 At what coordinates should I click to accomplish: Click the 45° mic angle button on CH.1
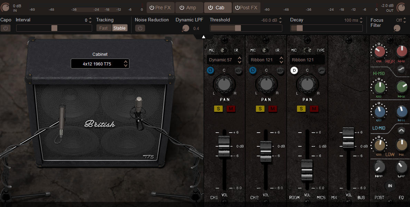pyautogui.click(x=238, y=71)
